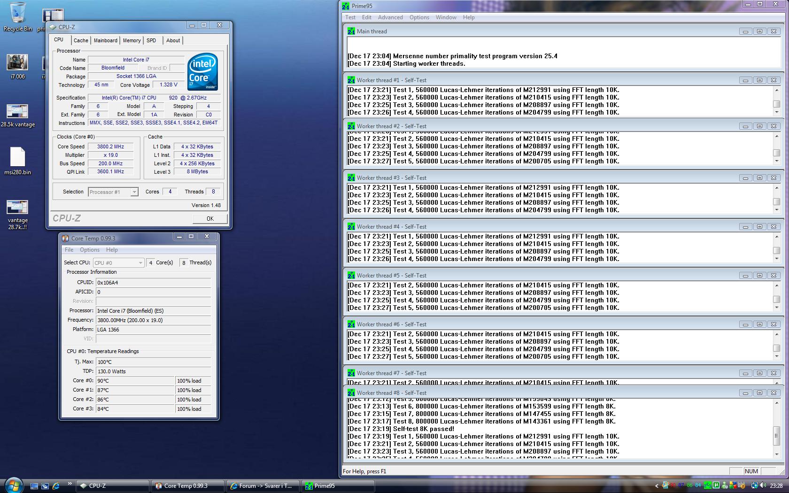
Task: Open the Recycle Bin desktop icon
Action: pos(18,17)
